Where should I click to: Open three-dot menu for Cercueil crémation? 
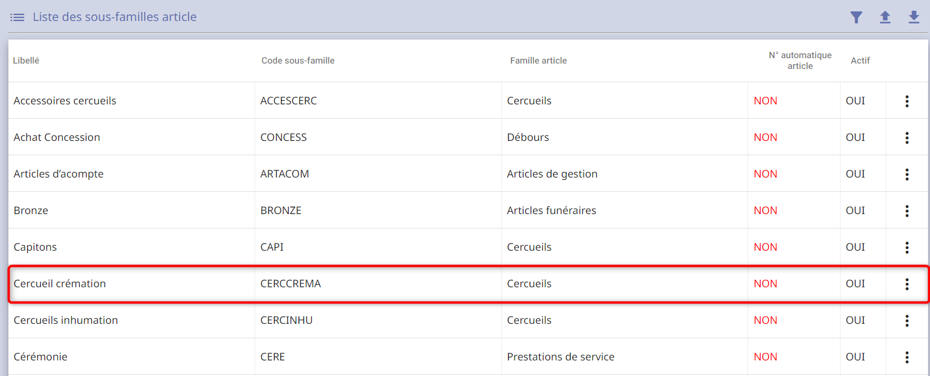pos(907,284)
